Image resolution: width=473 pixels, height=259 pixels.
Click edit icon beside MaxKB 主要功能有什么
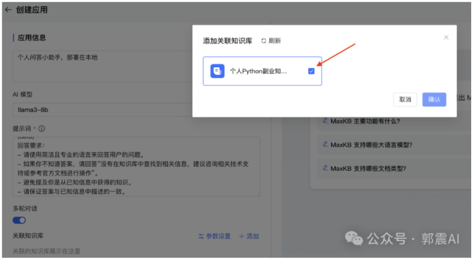pyautogui.click(x=325, y=121)
